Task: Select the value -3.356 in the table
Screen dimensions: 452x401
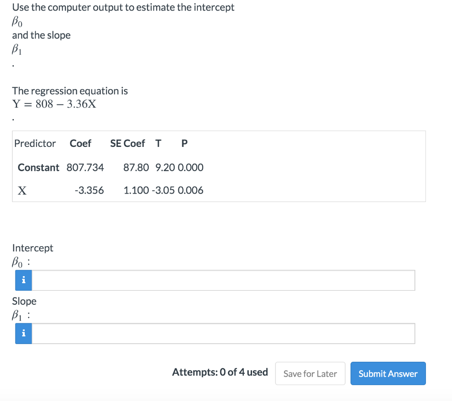Action: pos(90,190)
